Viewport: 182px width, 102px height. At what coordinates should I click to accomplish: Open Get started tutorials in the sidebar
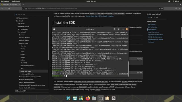[x=23, y=26]
